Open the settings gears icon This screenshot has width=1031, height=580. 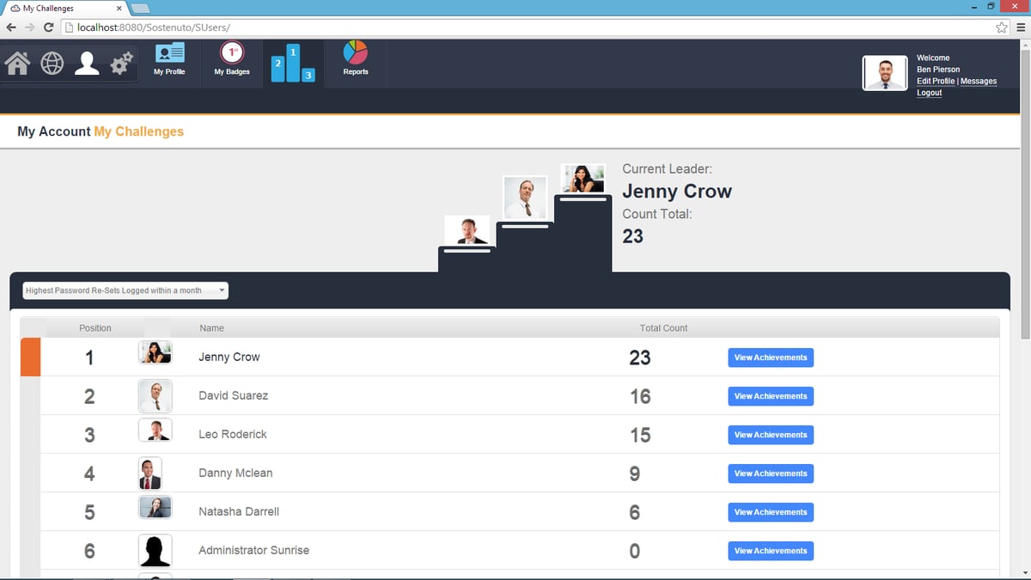pos(122,64)
